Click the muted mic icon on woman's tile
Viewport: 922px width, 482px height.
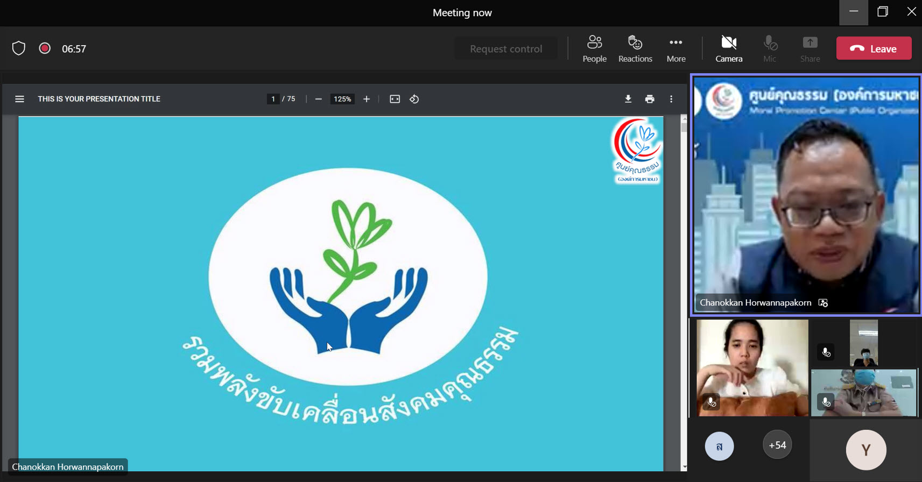711,402
